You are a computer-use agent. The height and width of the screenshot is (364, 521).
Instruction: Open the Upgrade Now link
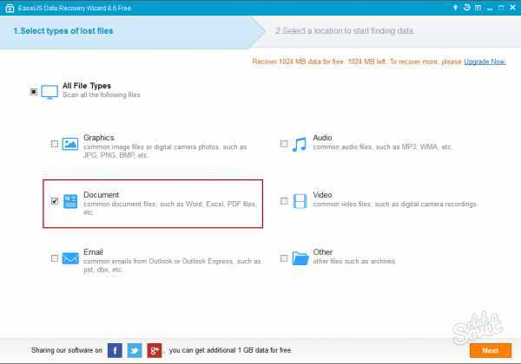coord(485,62)
